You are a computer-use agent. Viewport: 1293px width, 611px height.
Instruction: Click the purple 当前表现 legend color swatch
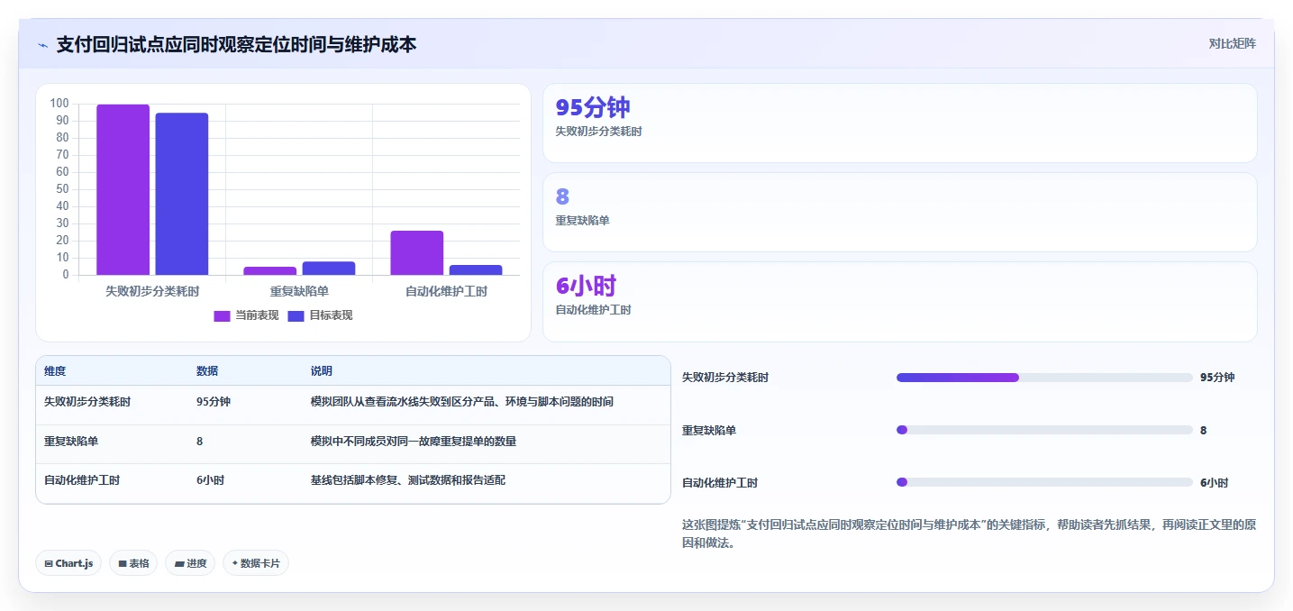[223, 315]
